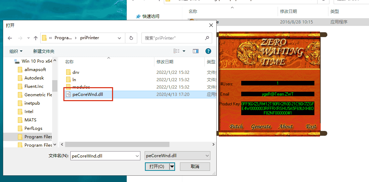
Task: Click Generate in keygen window
Action: click(x=261, y=126)
